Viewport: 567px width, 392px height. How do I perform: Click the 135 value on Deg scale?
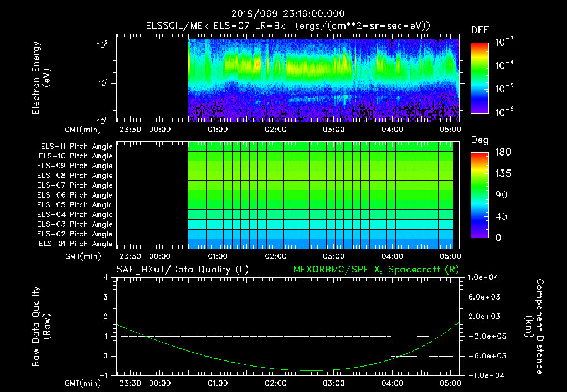coord(503,174)
